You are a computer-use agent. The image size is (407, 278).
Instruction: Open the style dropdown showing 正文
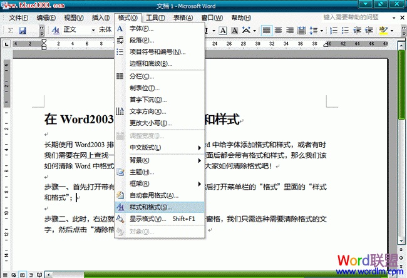(93, 31)
